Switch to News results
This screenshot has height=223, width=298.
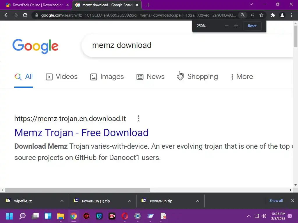150,77
